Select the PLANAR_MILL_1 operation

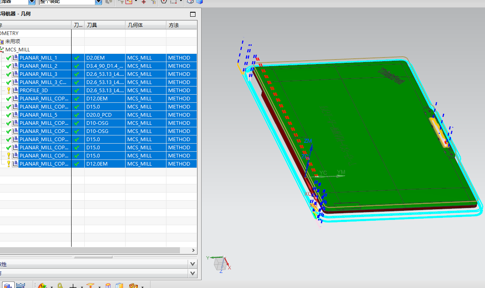pos(38,58)
